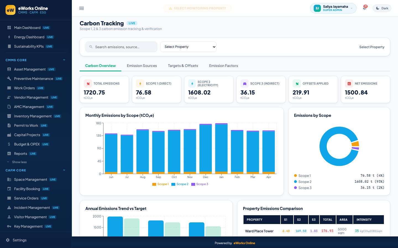Toggle Scope 1 legend swatch in chart
Image resolution: width=398 pixels, height=248 pixels.
point(154,184)
